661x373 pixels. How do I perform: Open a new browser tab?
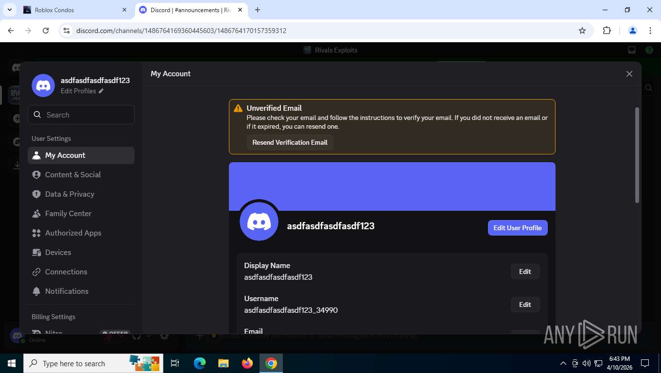(258, 10)
